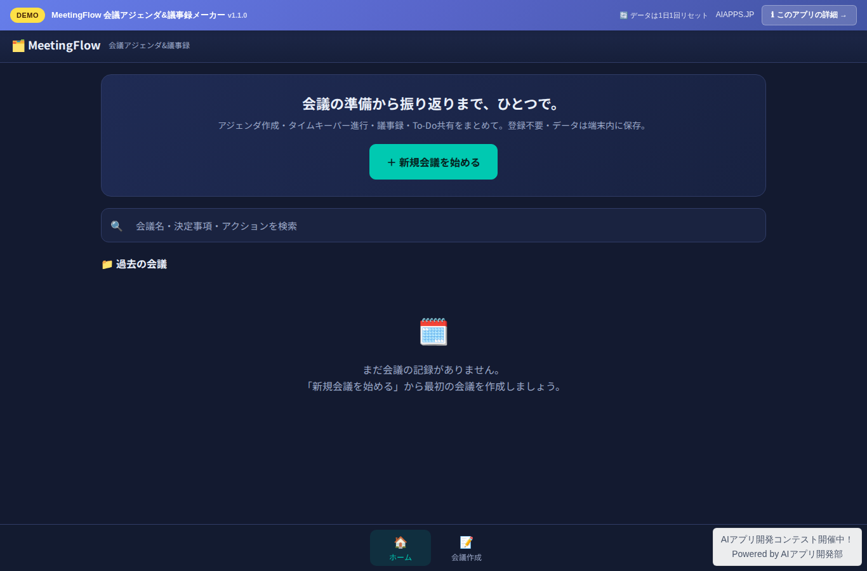Image resolution: width=867 pixels, height=571 pixels.
Task: Open the AIAPPS.JP link
Action: (x=735, y=15)
